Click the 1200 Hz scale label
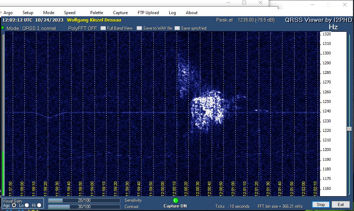The width and height of the screenshot is (354, 211). point(326,150)
